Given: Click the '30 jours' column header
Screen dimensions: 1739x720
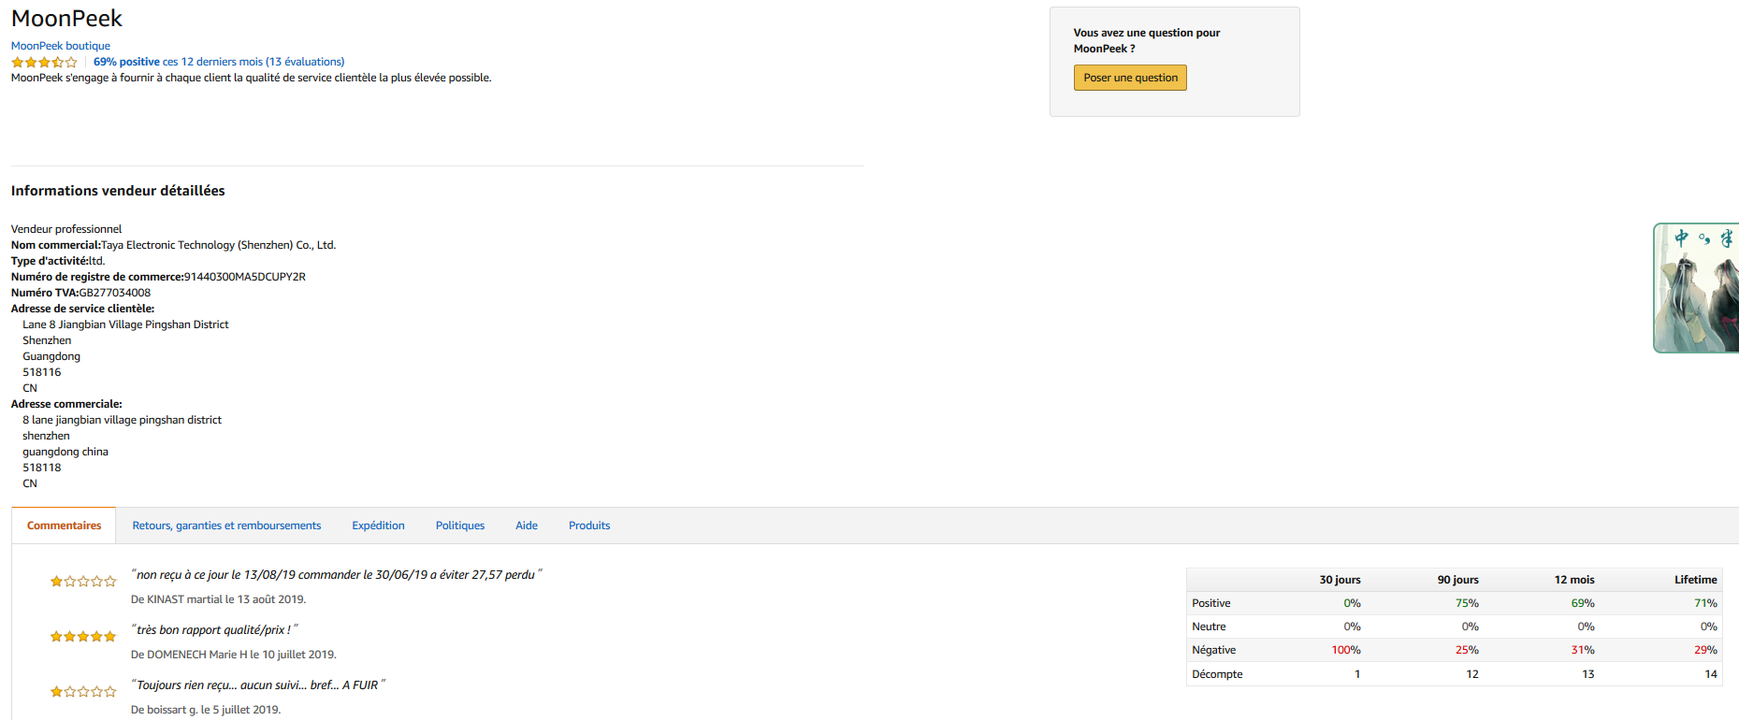Looking at the screenshot, I should coord(1340,580).
